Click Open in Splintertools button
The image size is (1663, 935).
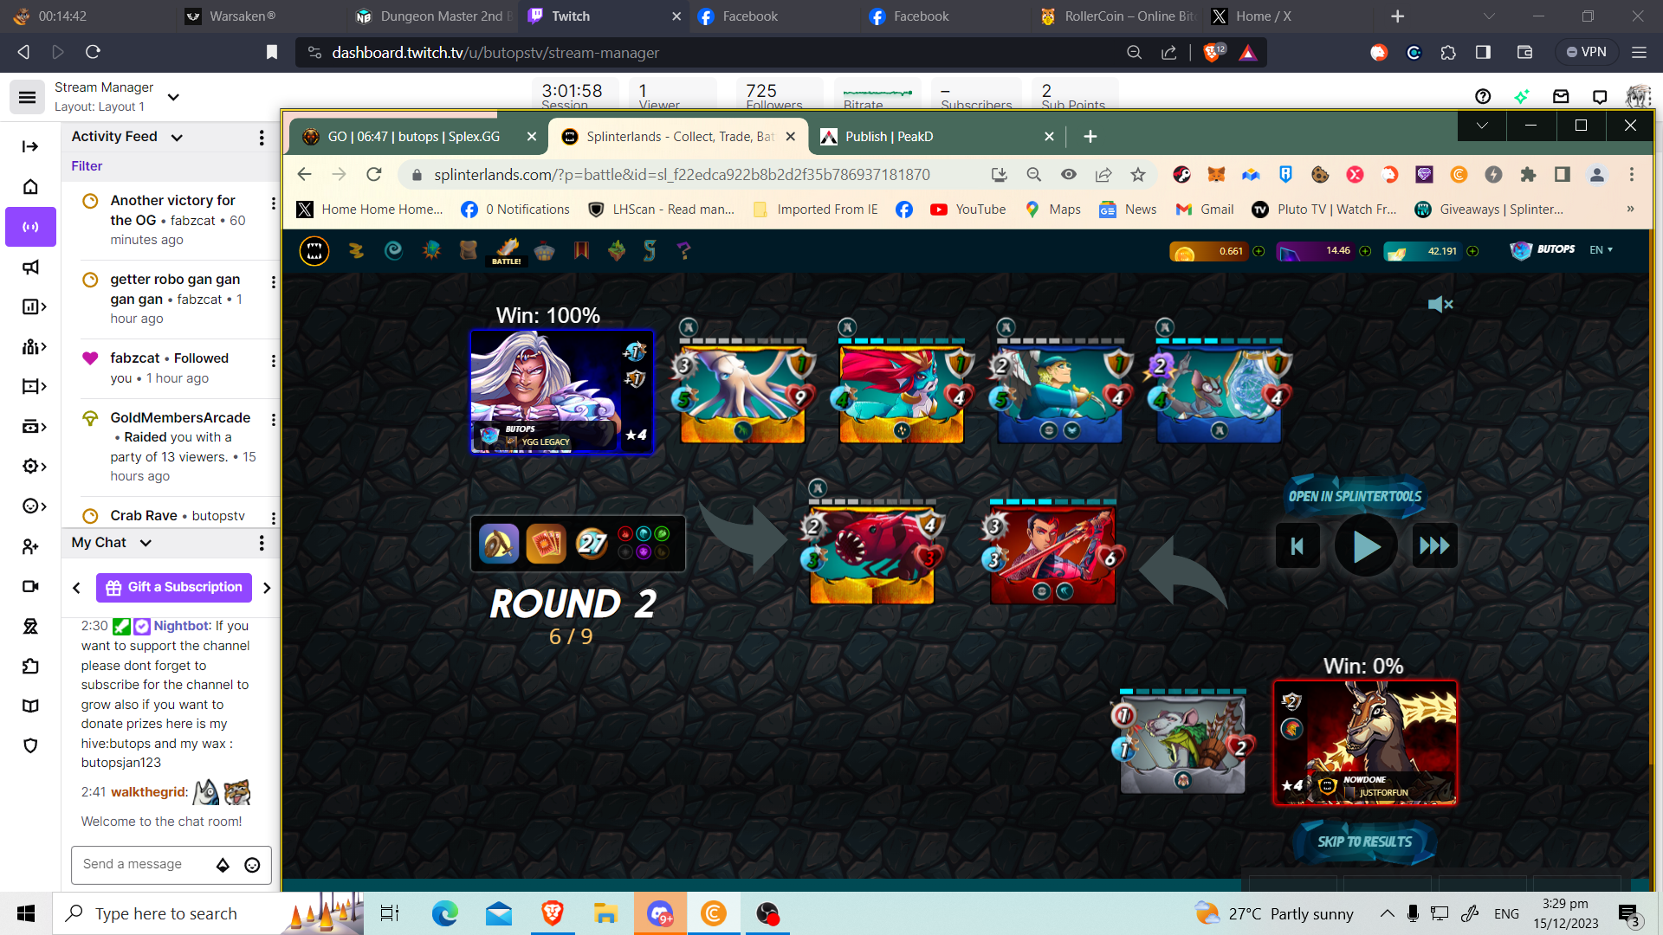[1355, 496]
